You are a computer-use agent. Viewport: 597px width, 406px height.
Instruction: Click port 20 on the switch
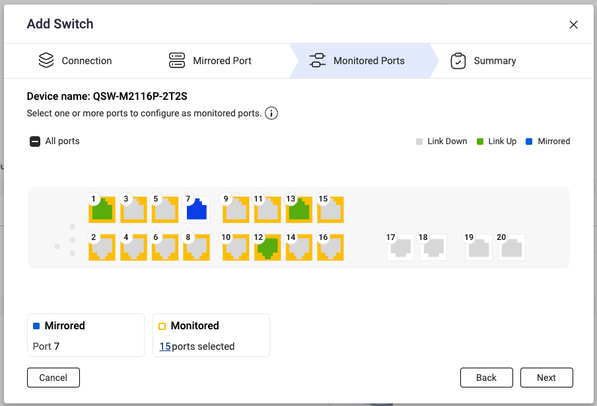pyautogui.click(x=511, y=248)
